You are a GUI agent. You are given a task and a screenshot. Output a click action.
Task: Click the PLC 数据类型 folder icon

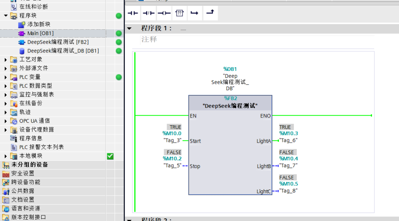14,86
